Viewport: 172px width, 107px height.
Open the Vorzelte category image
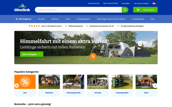[x=98, y=82]
